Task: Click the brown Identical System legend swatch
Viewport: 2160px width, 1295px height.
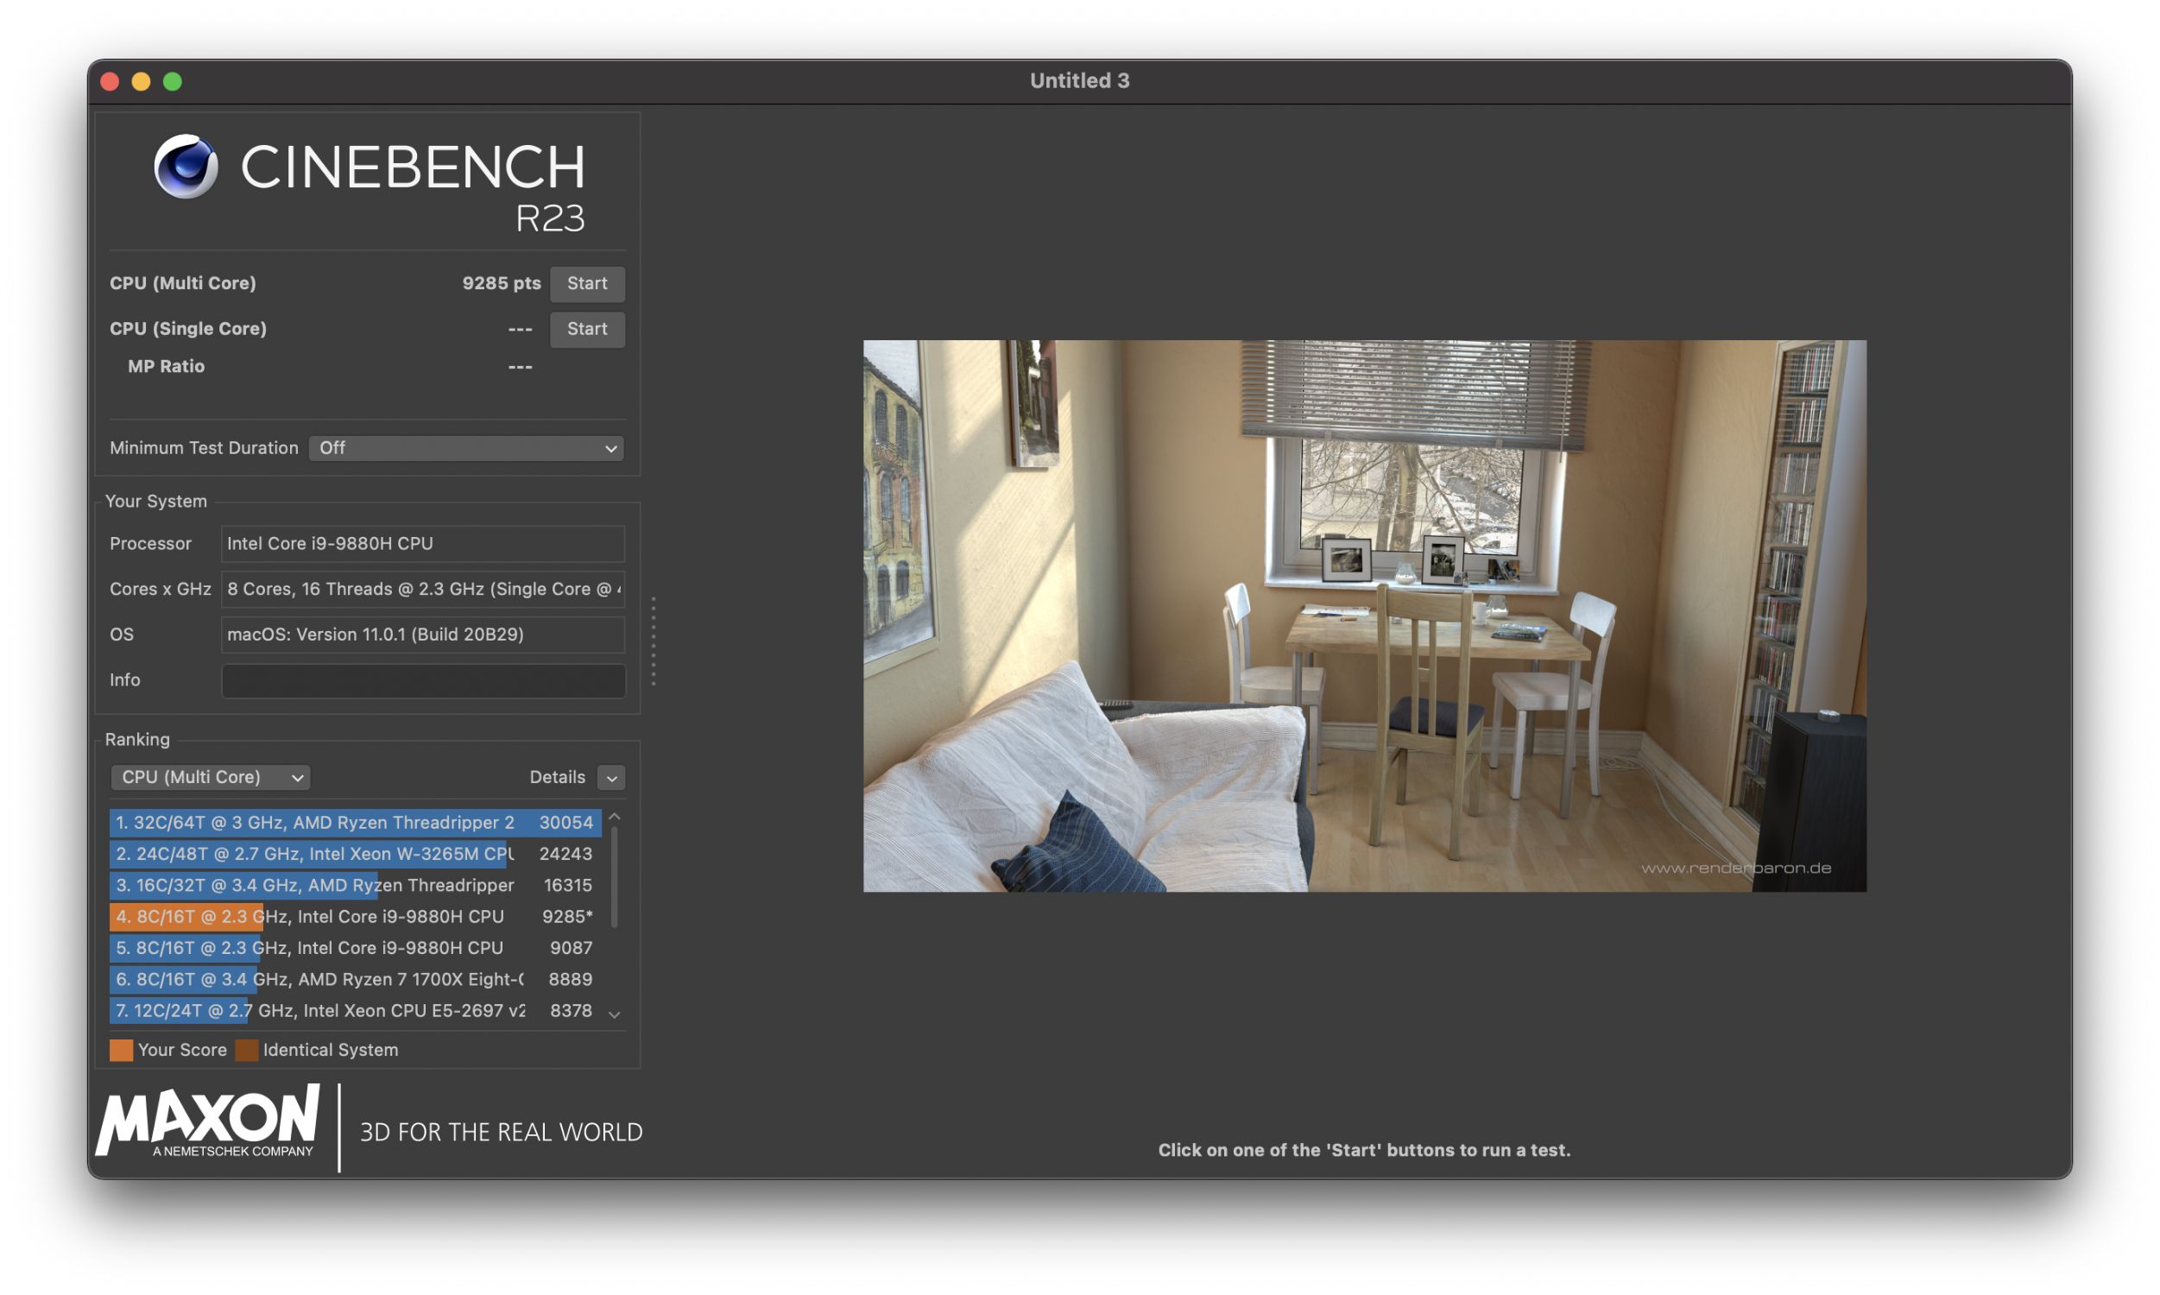Action: (x=247, y=1050)
